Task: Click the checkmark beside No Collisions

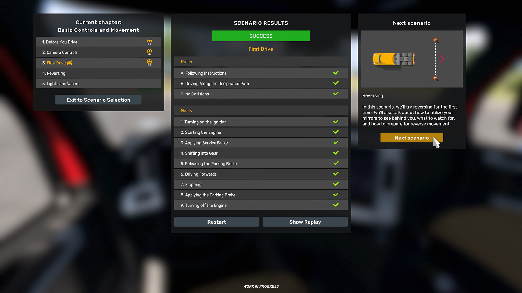Action: [336, 94]
